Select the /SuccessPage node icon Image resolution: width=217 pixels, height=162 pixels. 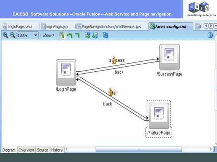(170, 57)
